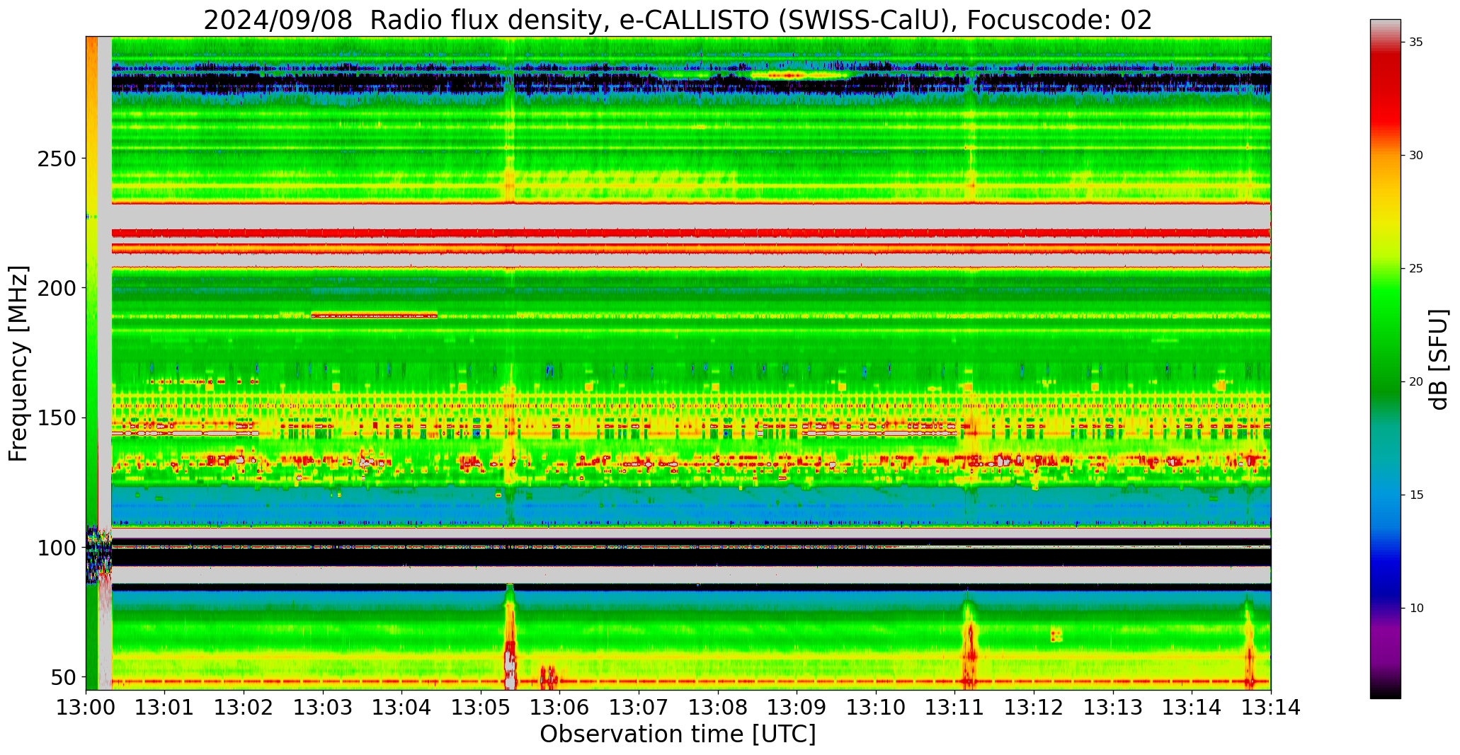This screenshot has height=755, width=1460.
Task: Click the 150 frequency tick label
Action: click(x=55, y=418)
